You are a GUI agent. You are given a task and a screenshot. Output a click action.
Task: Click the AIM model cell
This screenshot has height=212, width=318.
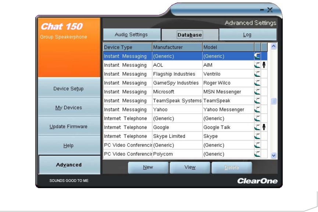228,65
